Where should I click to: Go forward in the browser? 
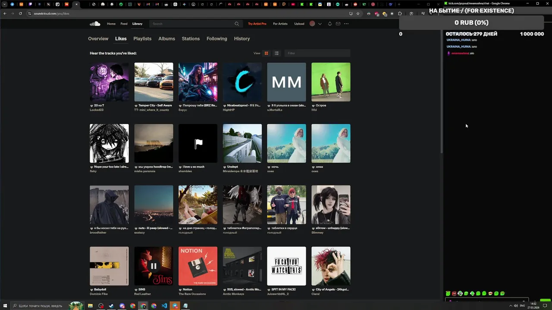[x=13, y=13]
